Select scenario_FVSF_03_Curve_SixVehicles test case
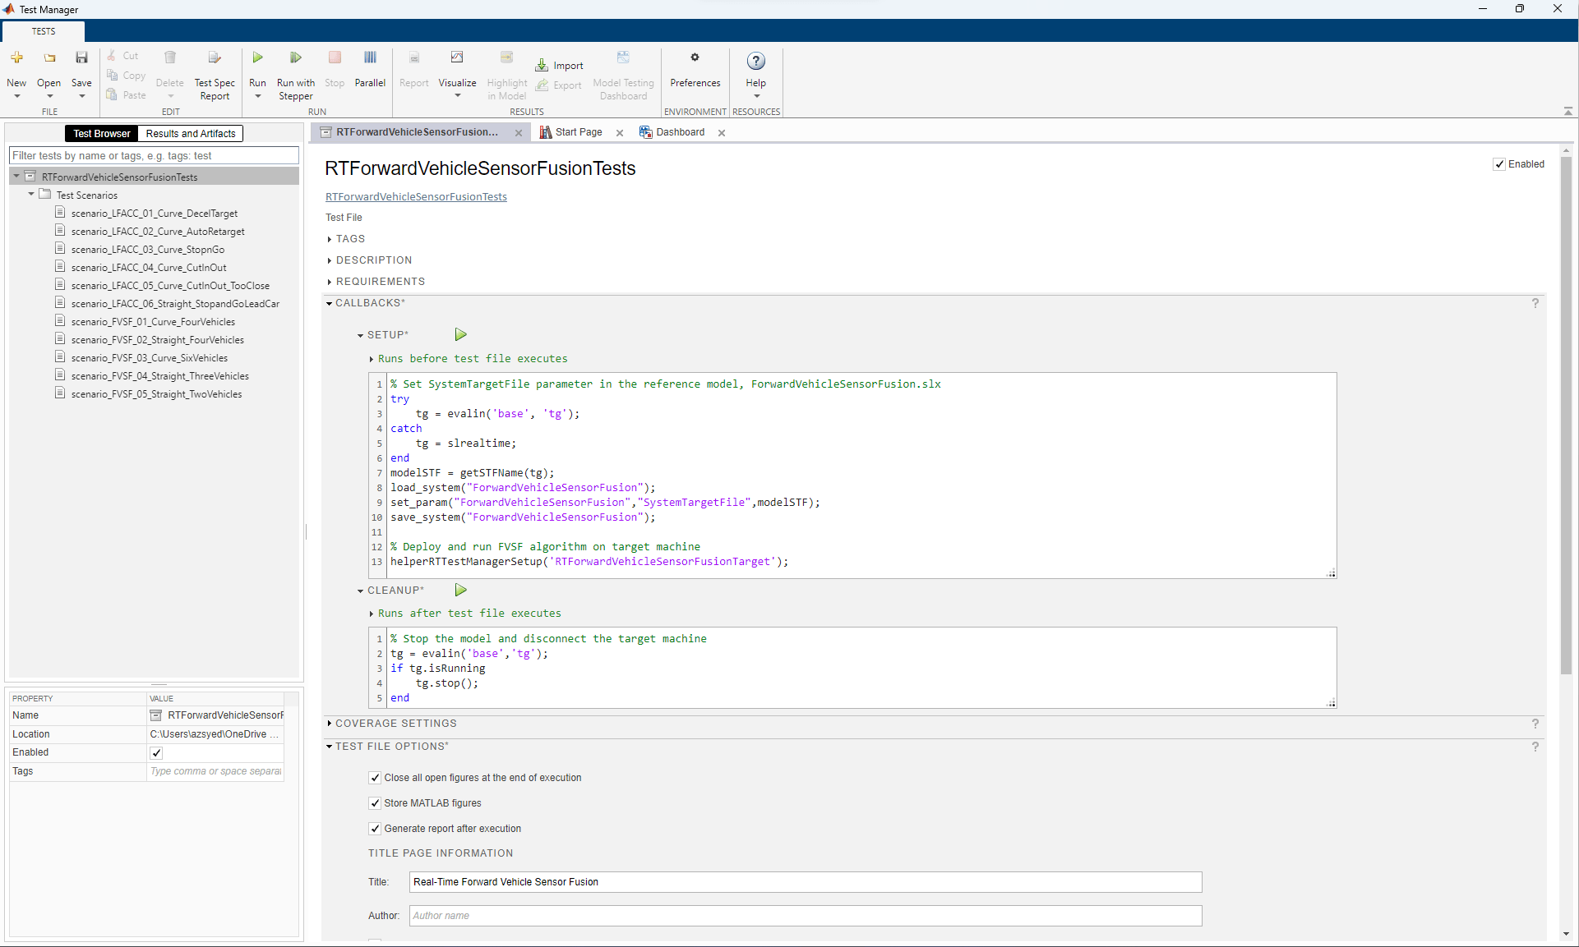Image resolution: width=1579 pixels, height=947 pixels. point(149,358)
